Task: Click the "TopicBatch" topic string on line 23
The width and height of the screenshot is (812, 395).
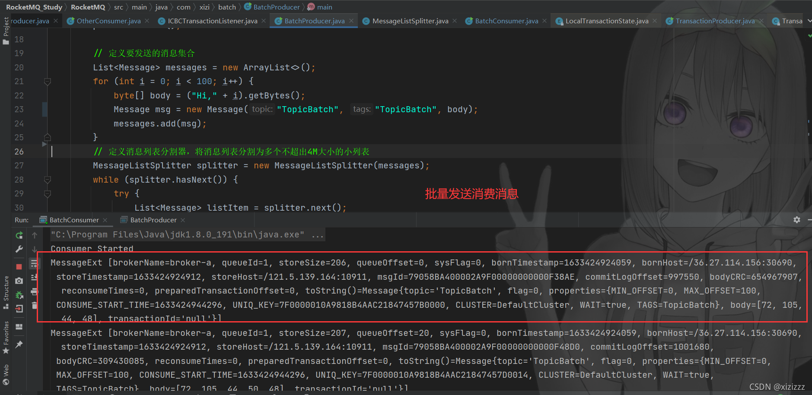Action: [x=308, y=109]
